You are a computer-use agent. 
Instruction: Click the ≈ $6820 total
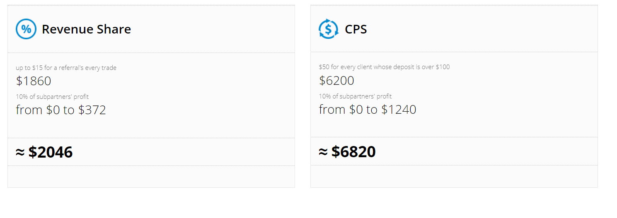[347, 152]
